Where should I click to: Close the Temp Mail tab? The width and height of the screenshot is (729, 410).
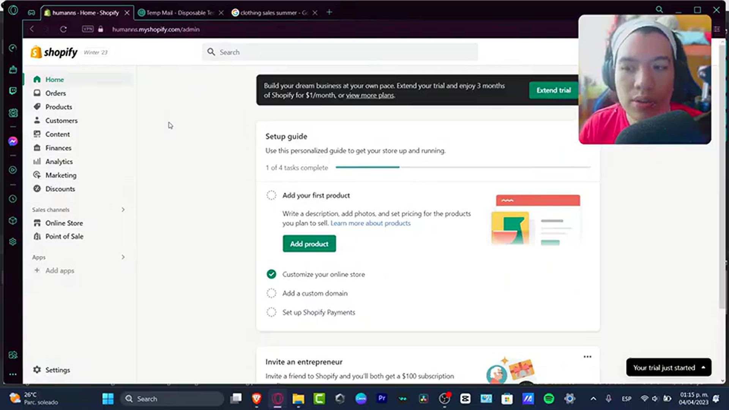coord(221,13)
